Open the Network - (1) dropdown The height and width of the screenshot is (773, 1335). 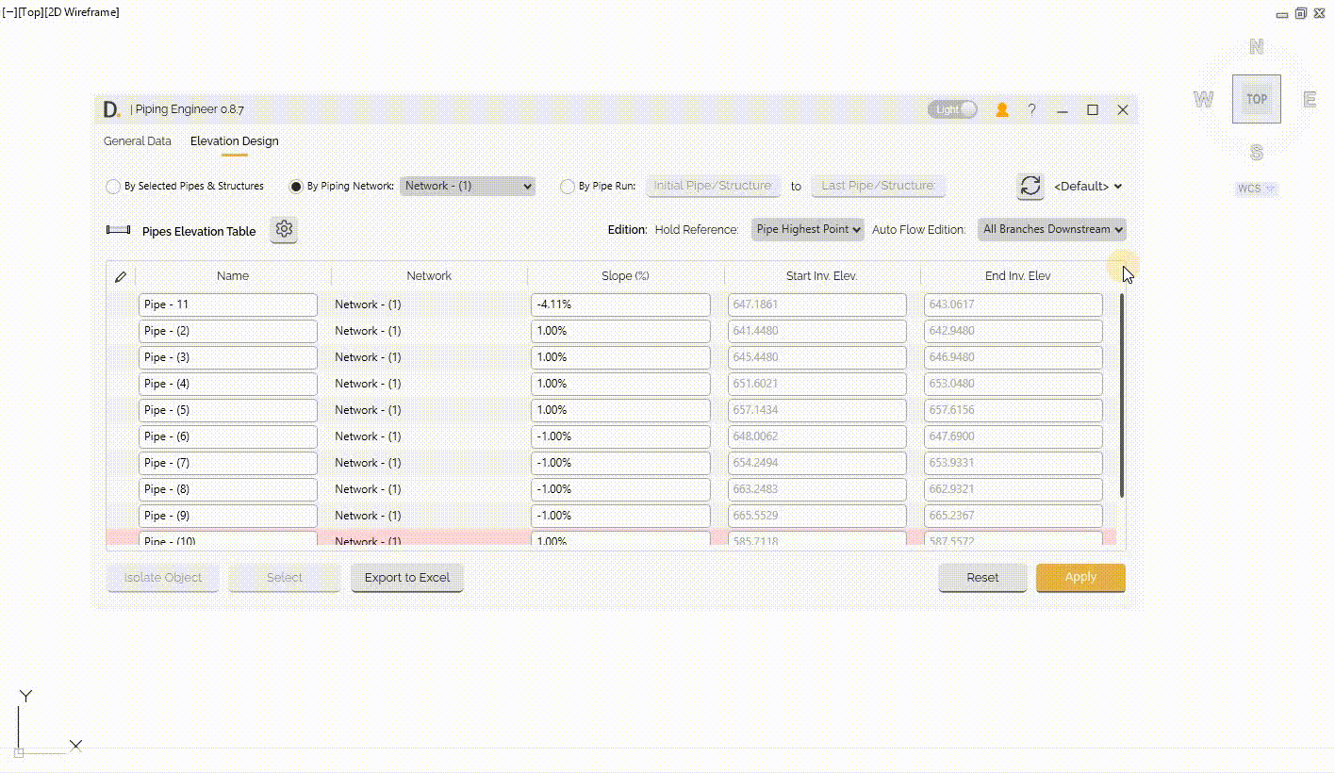coord(469,186)
